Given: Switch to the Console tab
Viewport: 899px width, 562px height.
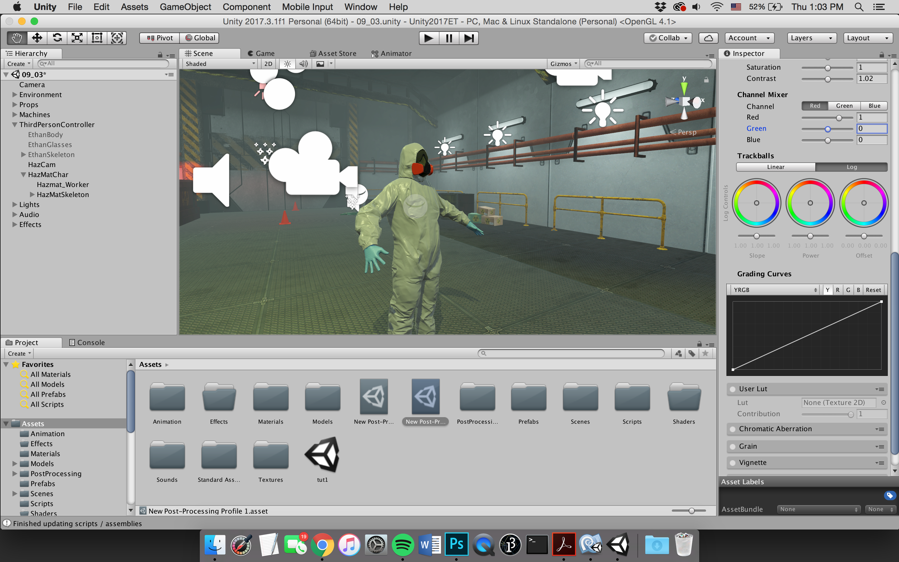Looking at the screenshot, I should [x=87, y=342].
